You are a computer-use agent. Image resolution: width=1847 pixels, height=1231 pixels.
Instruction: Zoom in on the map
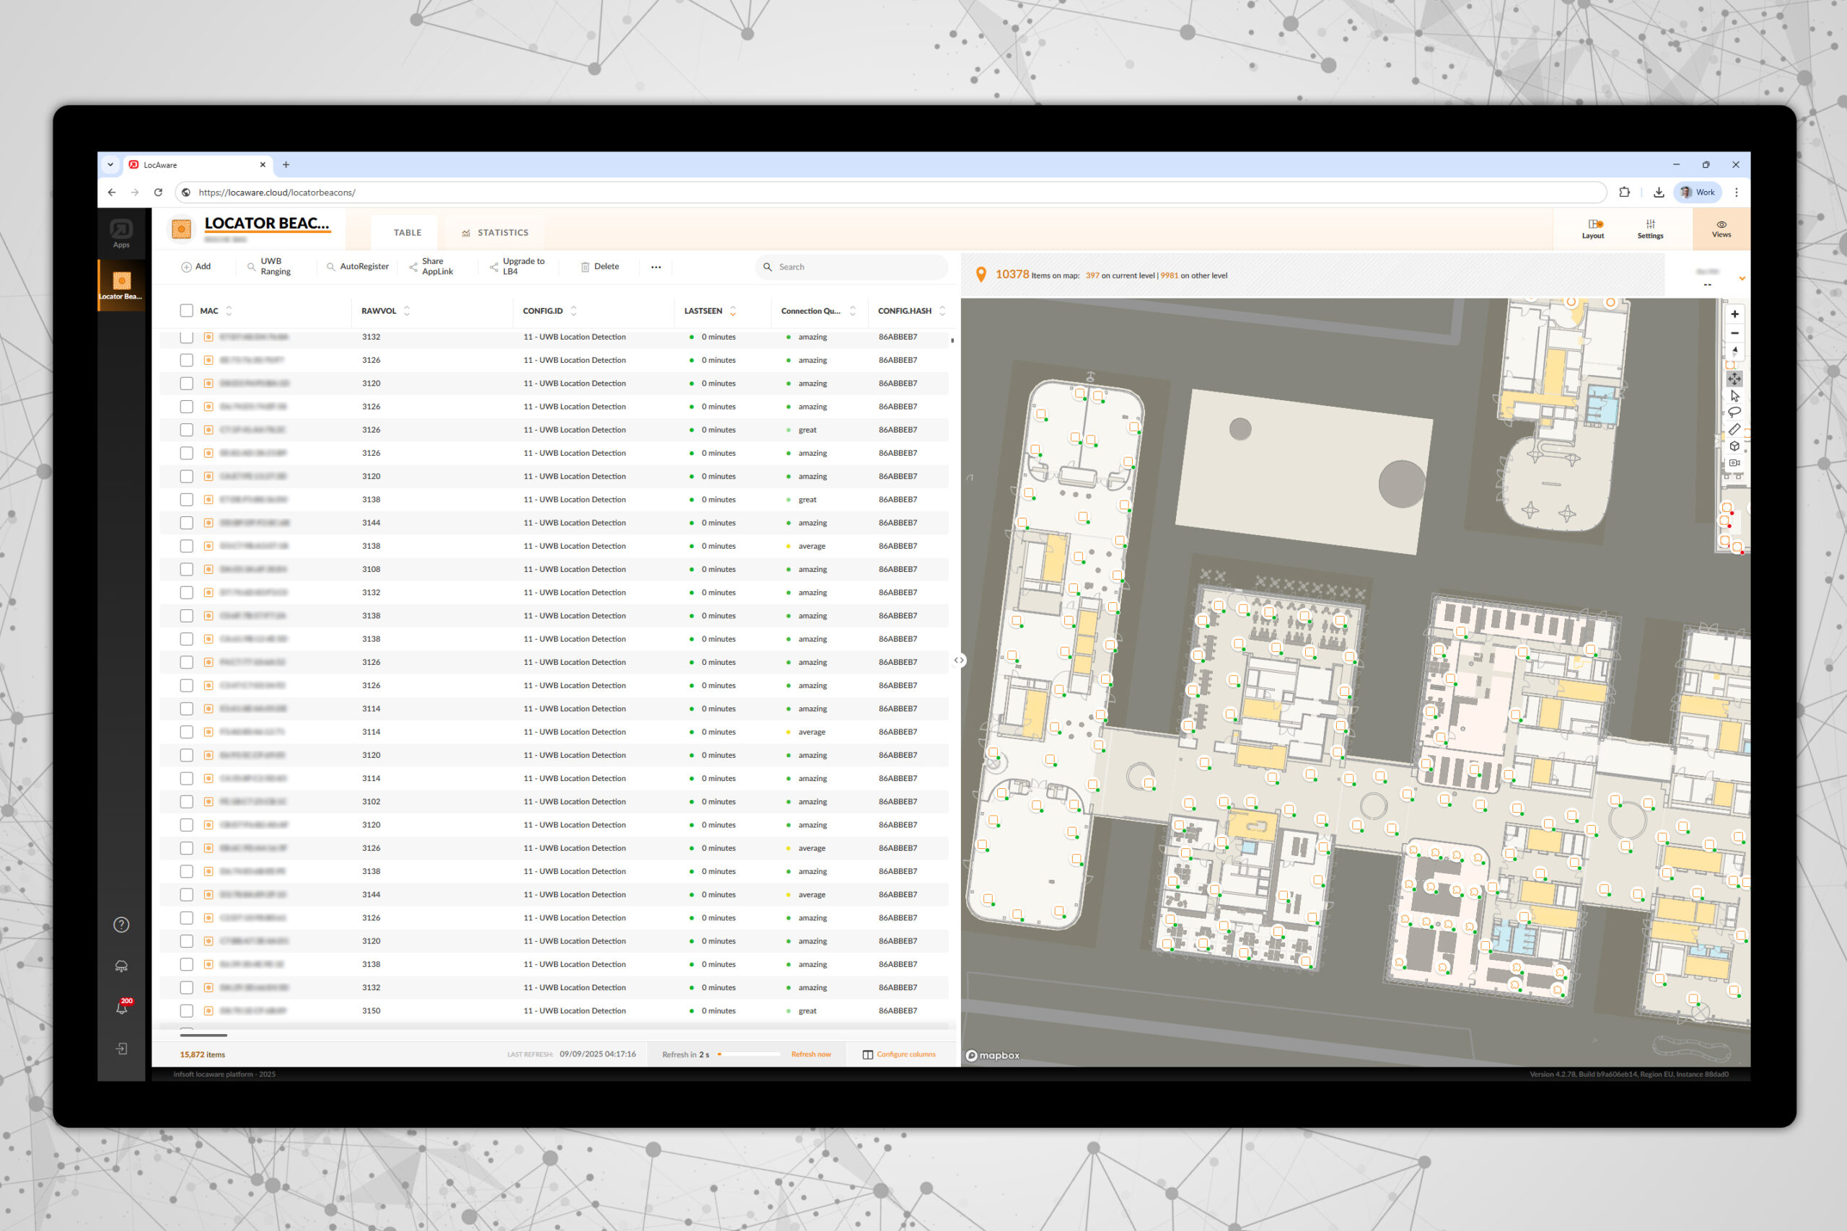[x=1734, y=314]
